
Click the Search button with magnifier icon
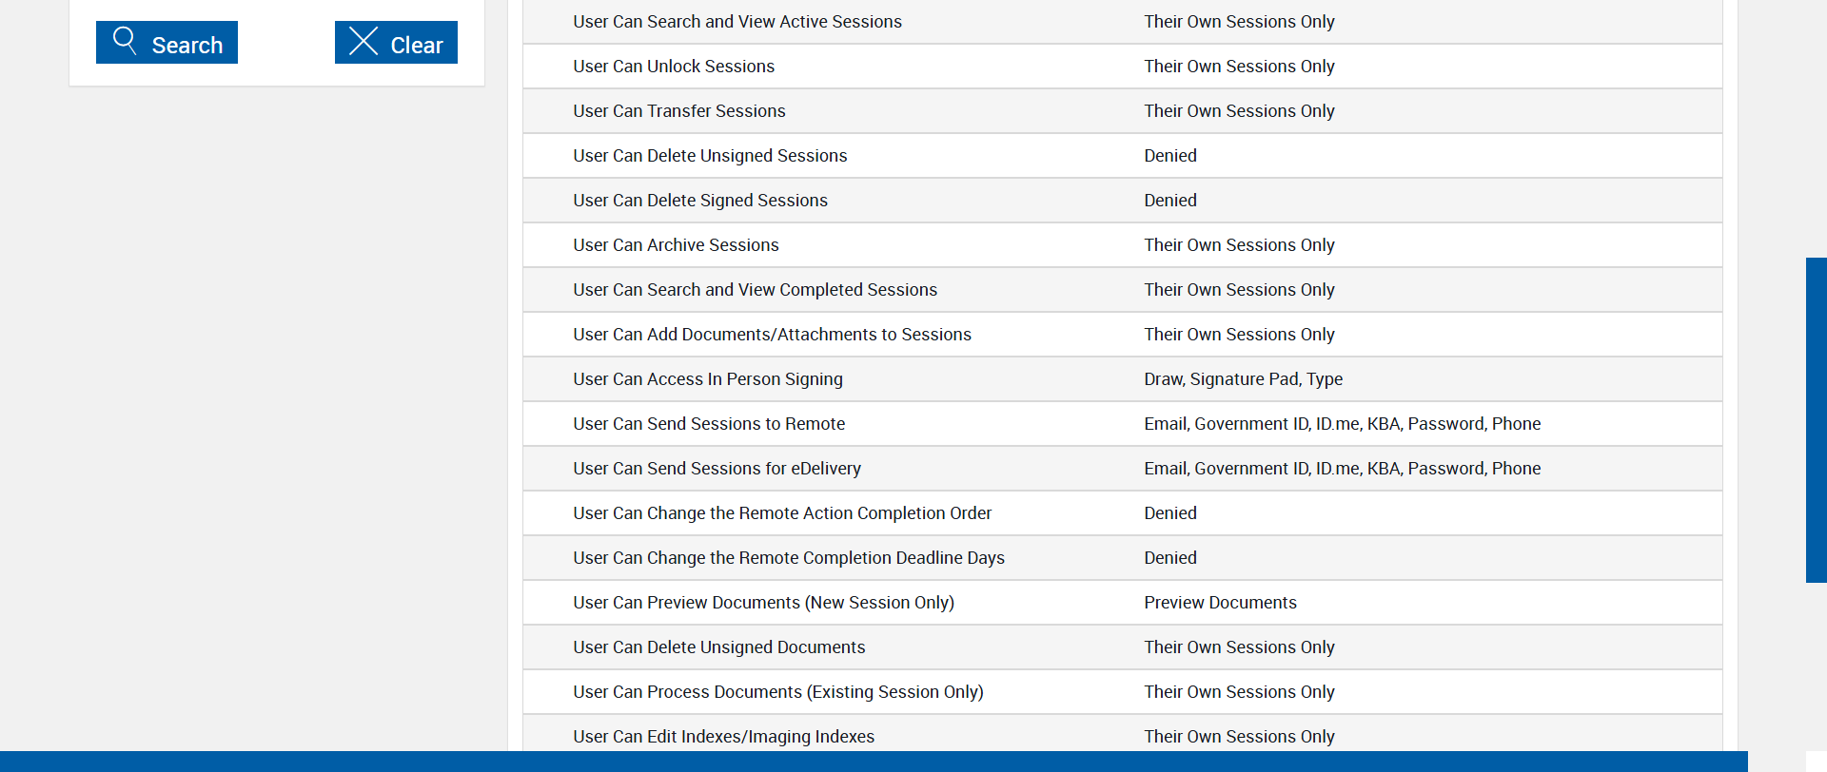167,43
